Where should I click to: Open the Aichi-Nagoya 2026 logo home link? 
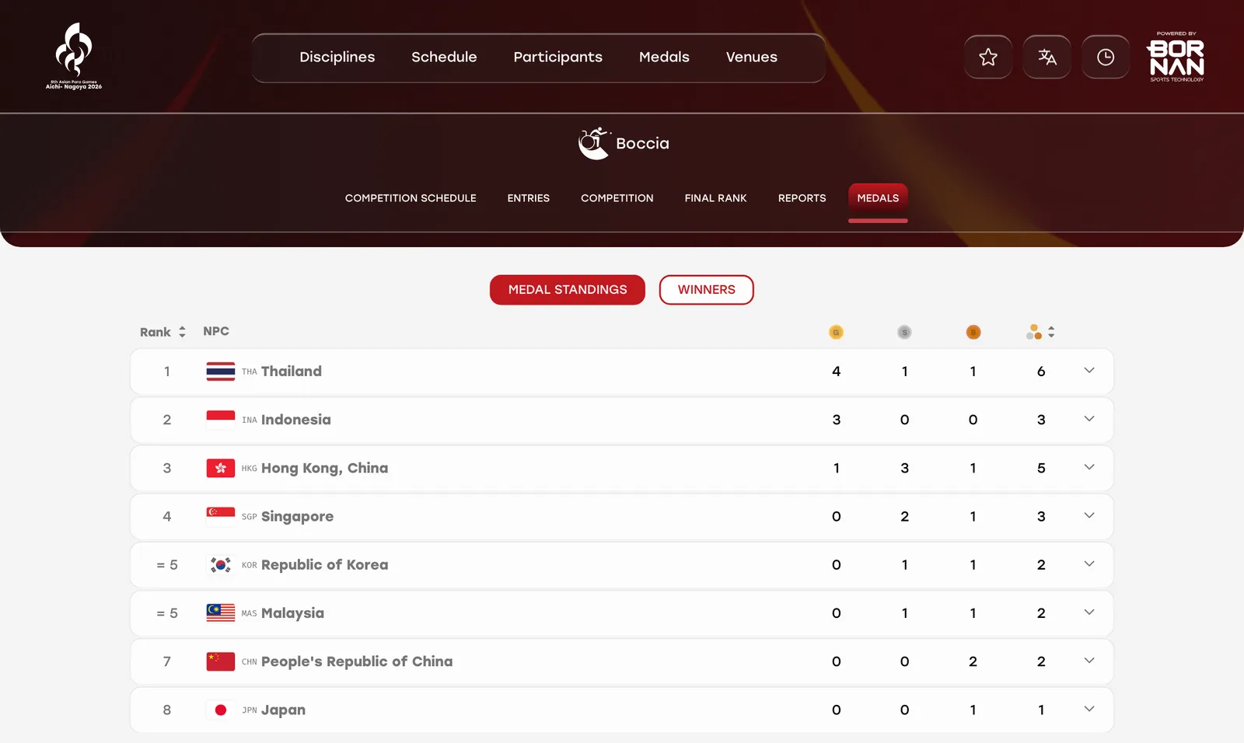tap(74, 56)
